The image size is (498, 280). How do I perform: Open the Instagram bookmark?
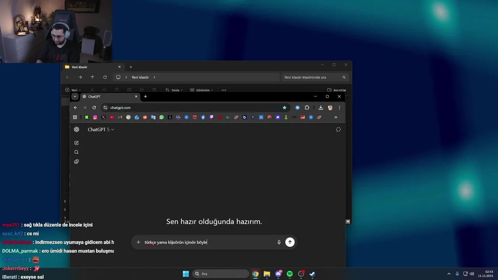[x=95, y=117]
